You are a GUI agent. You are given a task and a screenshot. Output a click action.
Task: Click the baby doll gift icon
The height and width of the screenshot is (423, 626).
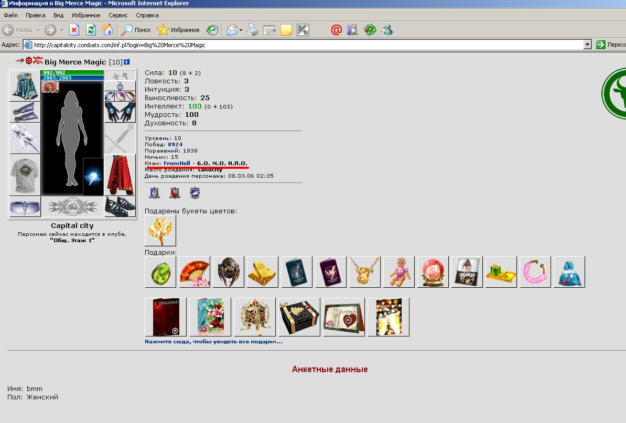click(x=399, y=272)
